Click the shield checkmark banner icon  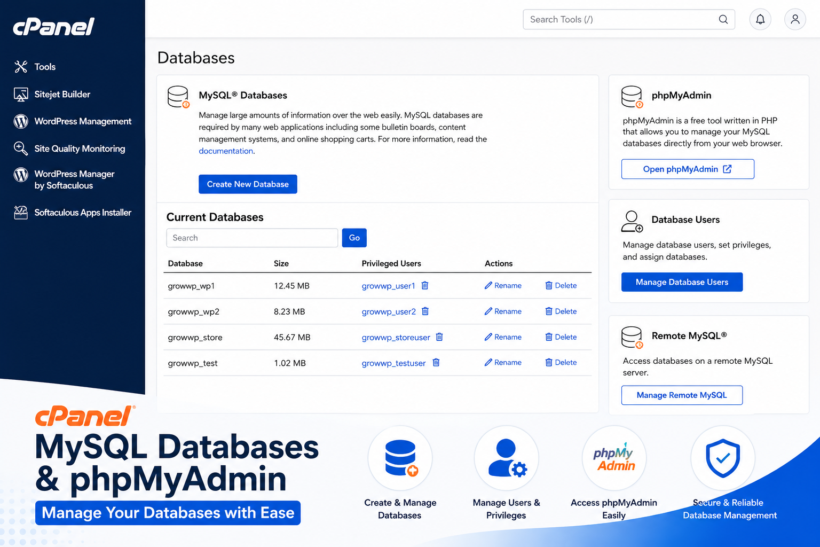(723, 458)
